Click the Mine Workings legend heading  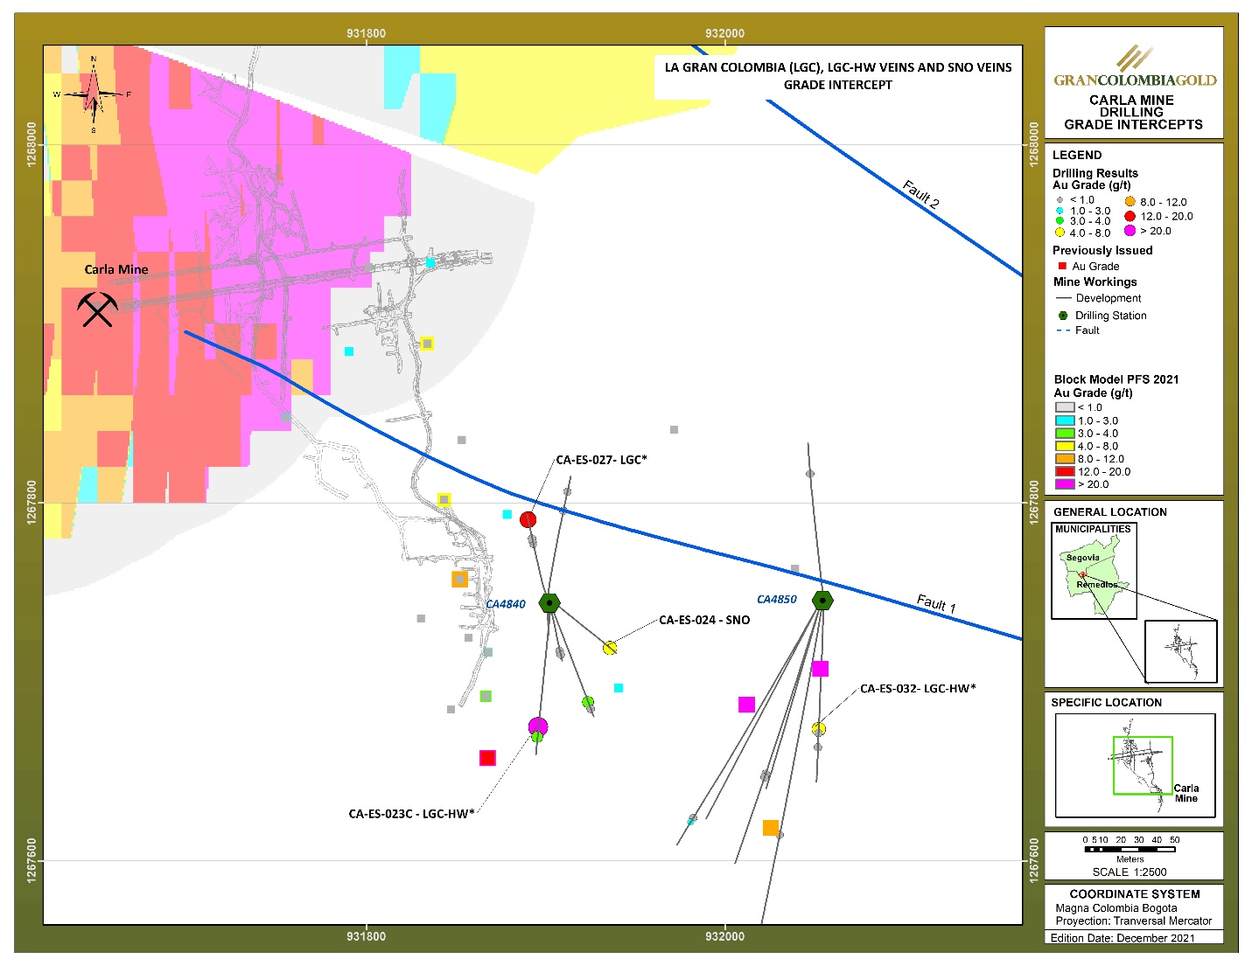1095,281
